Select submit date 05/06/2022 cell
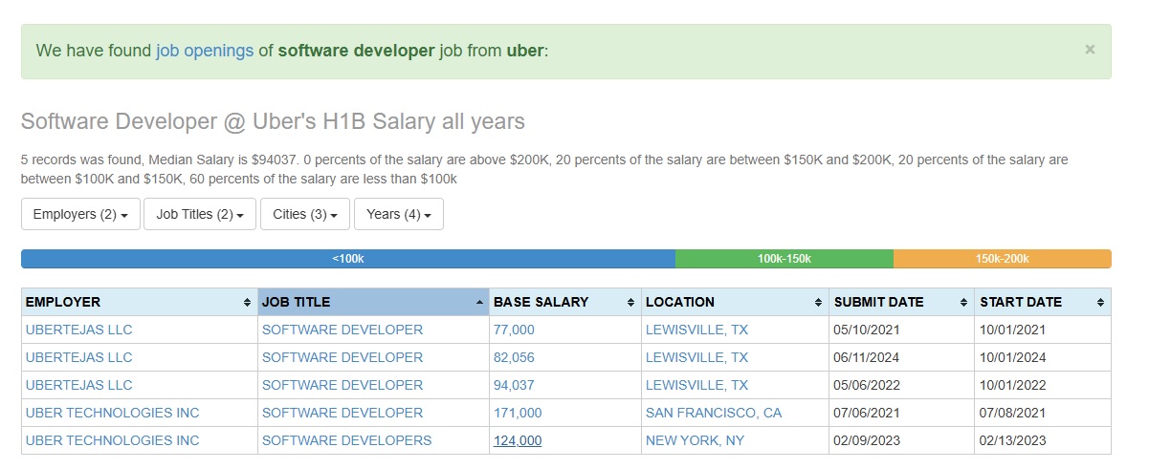Screen dimensions: 1149x469 click(901, 385)
